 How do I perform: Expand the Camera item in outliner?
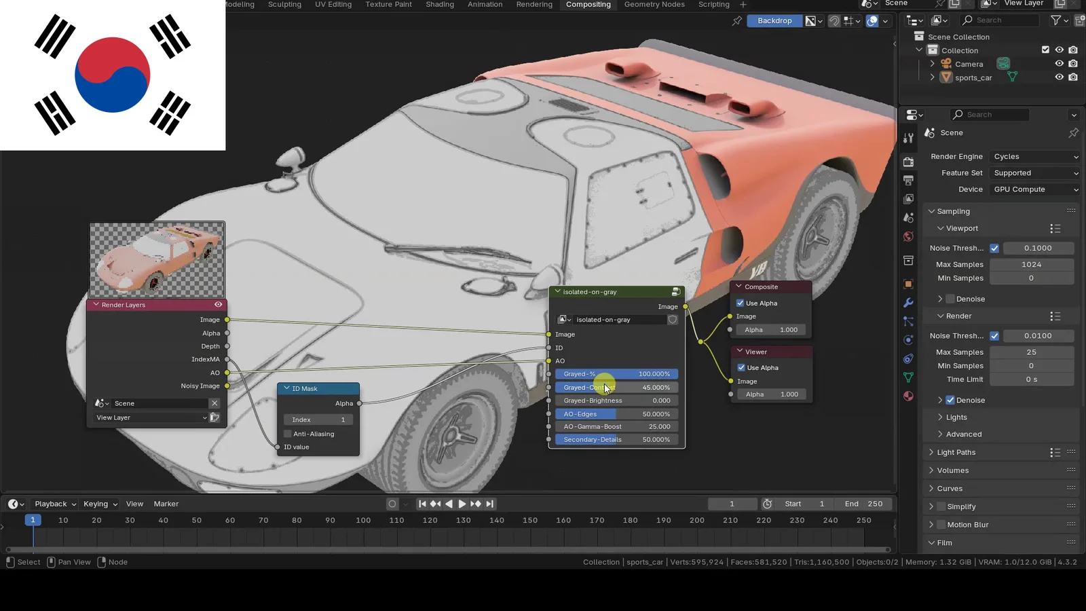932,64
